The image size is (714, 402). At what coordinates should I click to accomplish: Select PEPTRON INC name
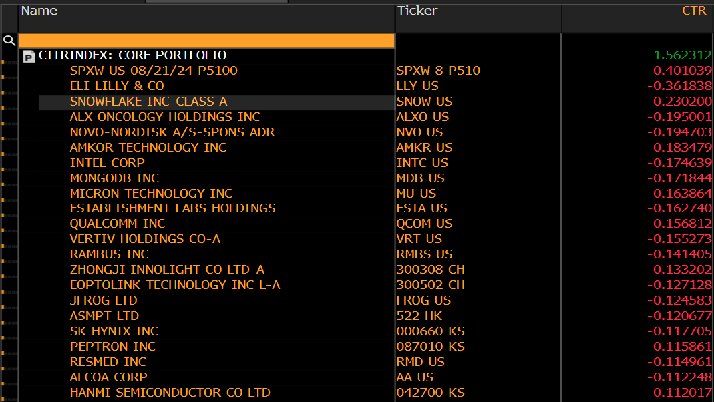112,347
